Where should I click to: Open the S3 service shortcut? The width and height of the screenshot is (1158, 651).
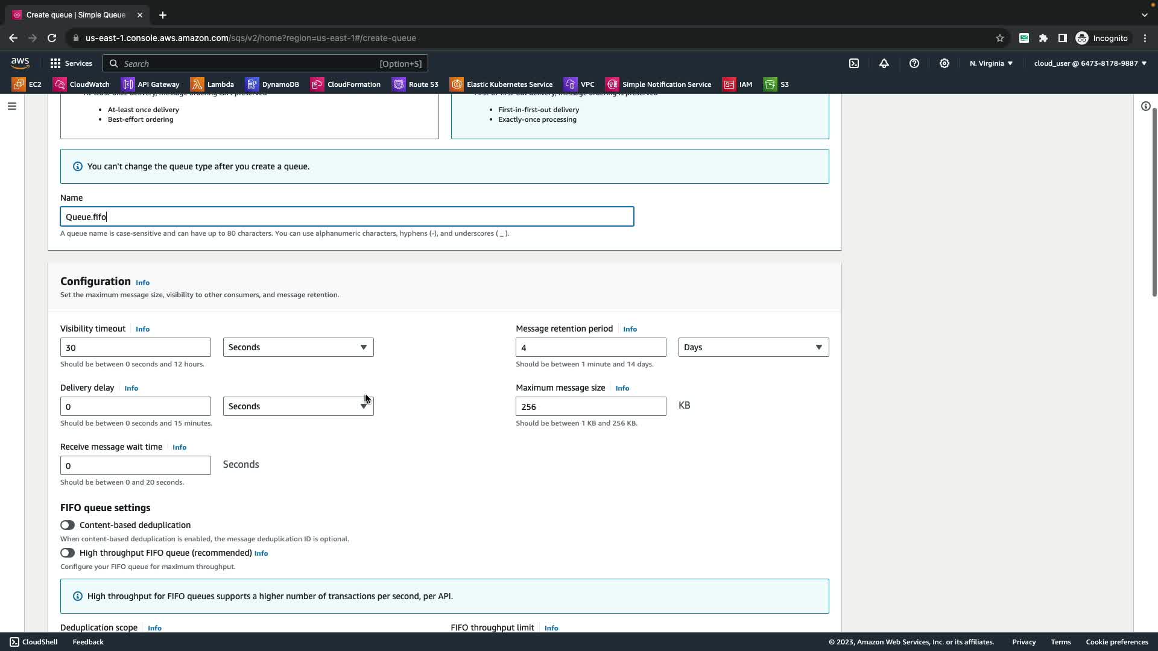[x=776, y=84]
